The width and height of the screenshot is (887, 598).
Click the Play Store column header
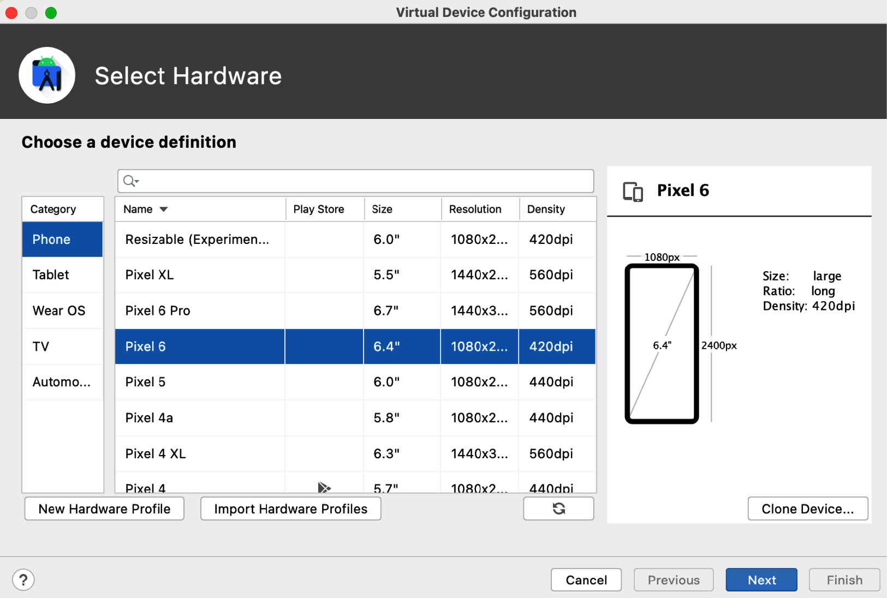tap(325, 209)
